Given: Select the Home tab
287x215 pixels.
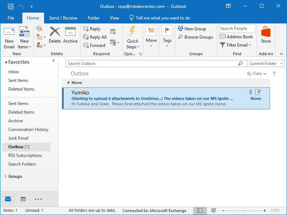Looking at the screenshot, I should coord(33,18).
